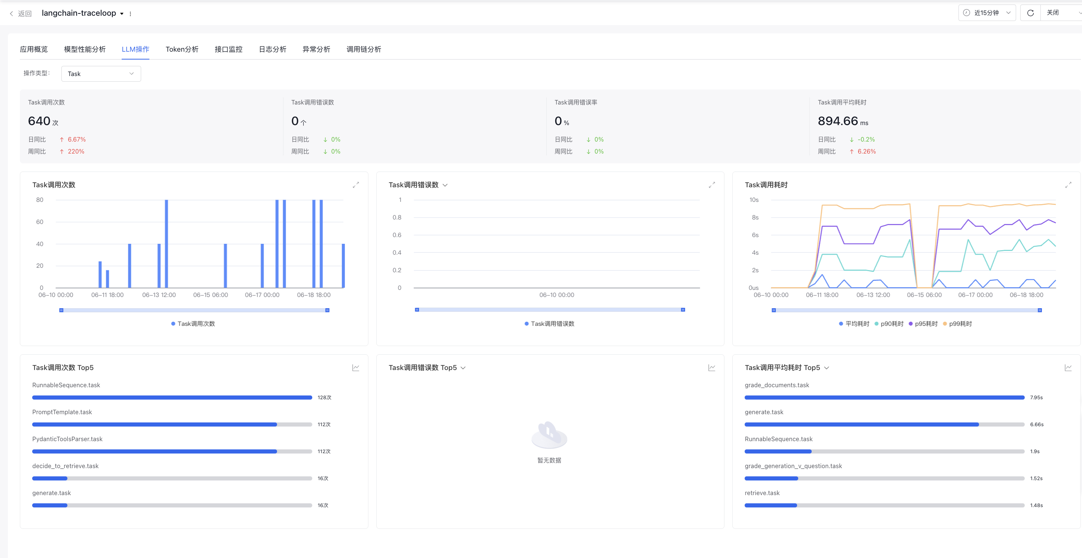The width and height of the screenshot is (1082, 558).
Task: Switch Task调用次数 Top5 to trend chart view
Action: pos(356,368)
